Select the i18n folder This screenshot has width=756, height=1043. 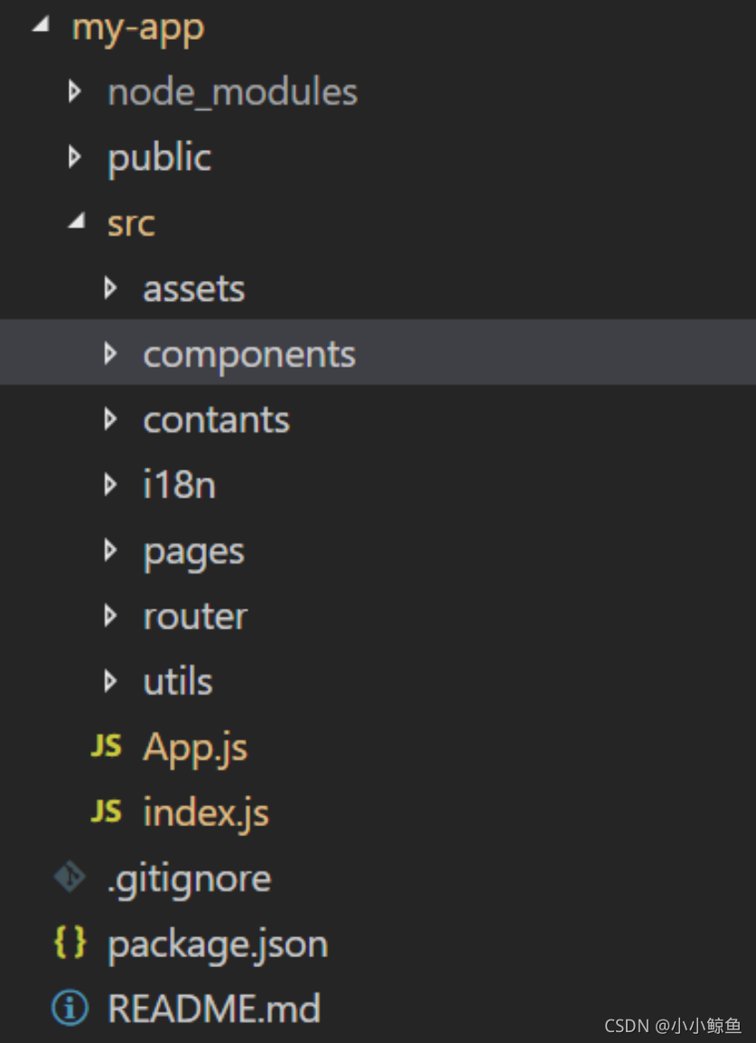coord(180,484)
